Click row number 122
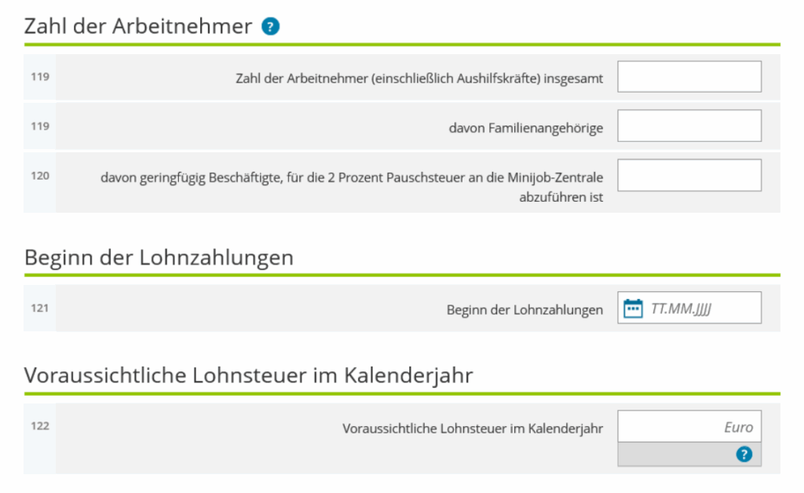The width and height of the screenshot is (804, 493). point(40,426)
